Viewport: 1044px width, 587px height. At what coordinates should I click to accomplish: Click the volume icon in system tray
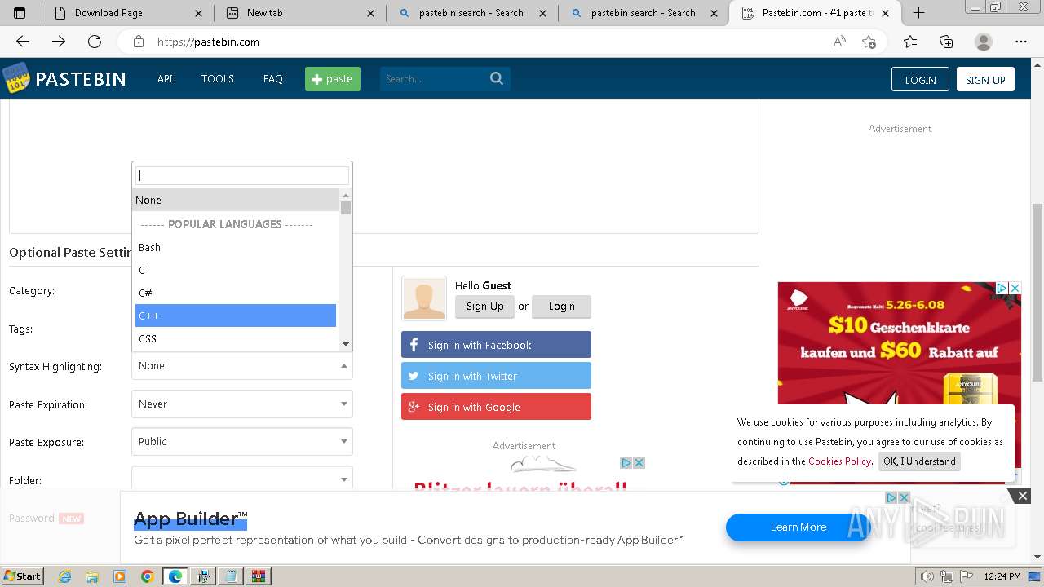coord(927,576)
